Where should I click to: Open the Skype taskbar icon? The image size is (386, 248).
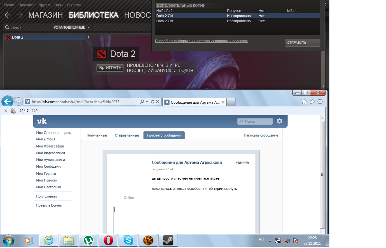click(128, 240)
